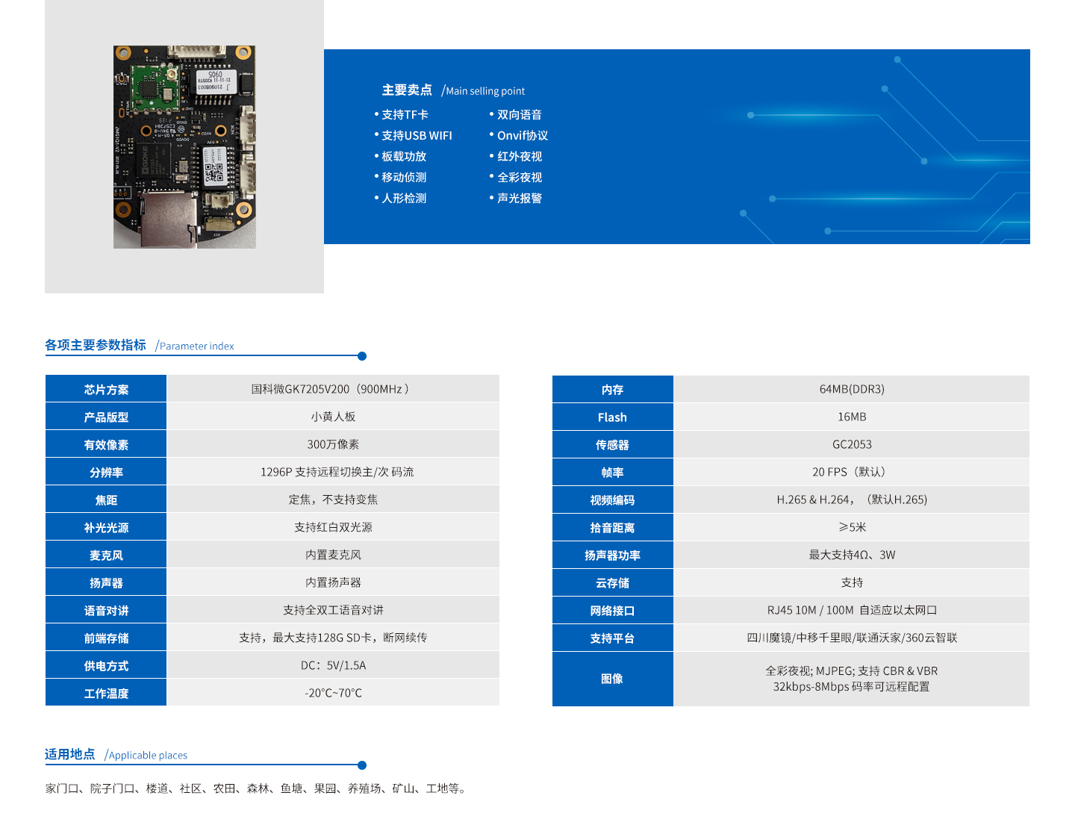
Task: Click the 声光报警 selling point
Action: (x=519, y=199)
